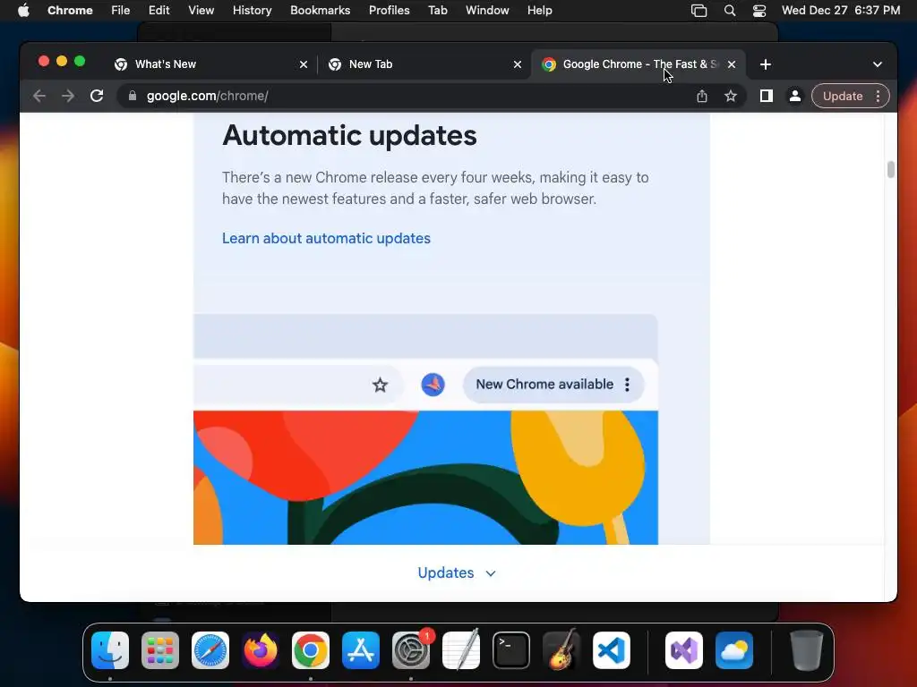This screenshot has width=917, height=687.
Task: Open a new tab with plus button
Action: [766, 64]
